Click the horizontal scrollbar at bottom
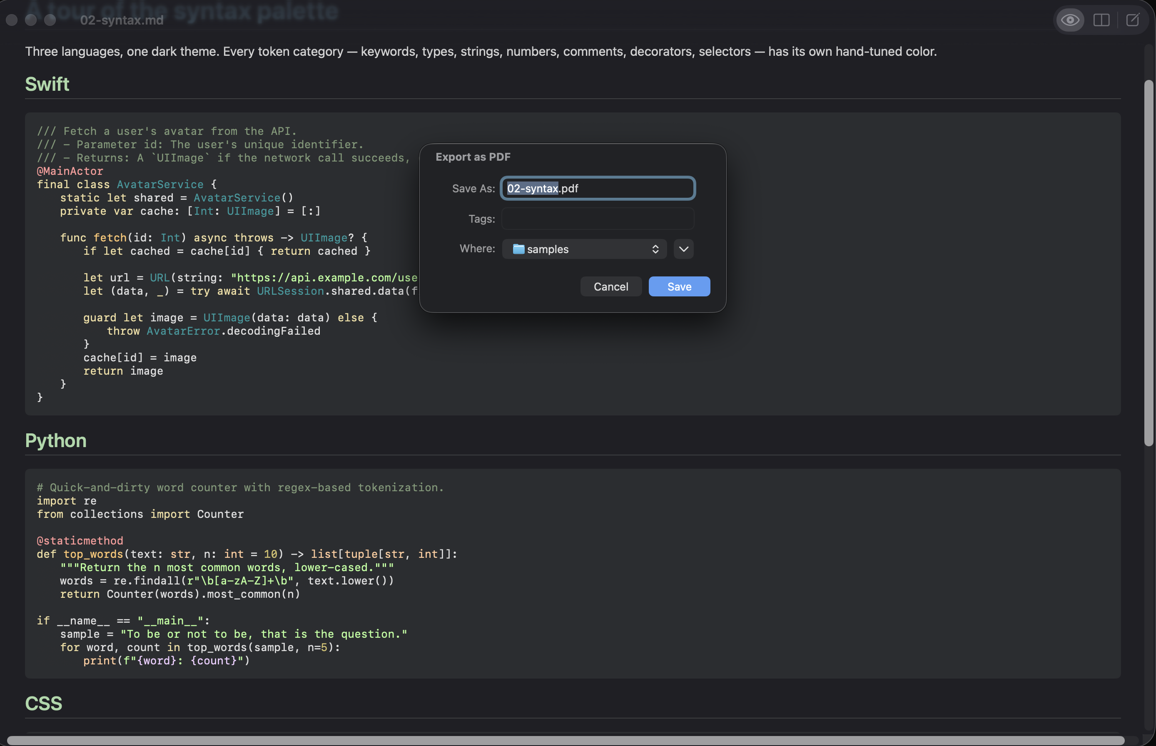 (x=566, y=741)
